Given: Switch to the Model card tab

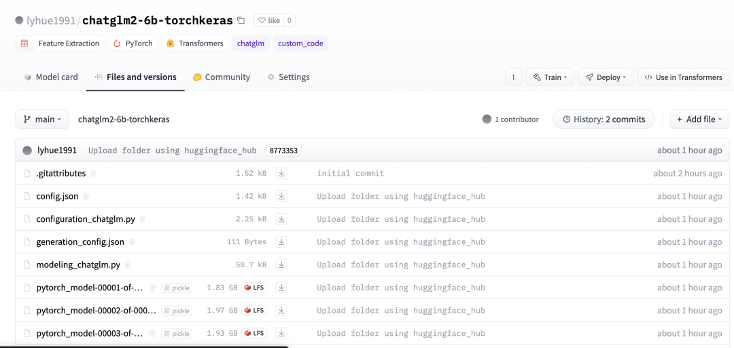Looking at the screenshot, I should (x=51, y=77).
